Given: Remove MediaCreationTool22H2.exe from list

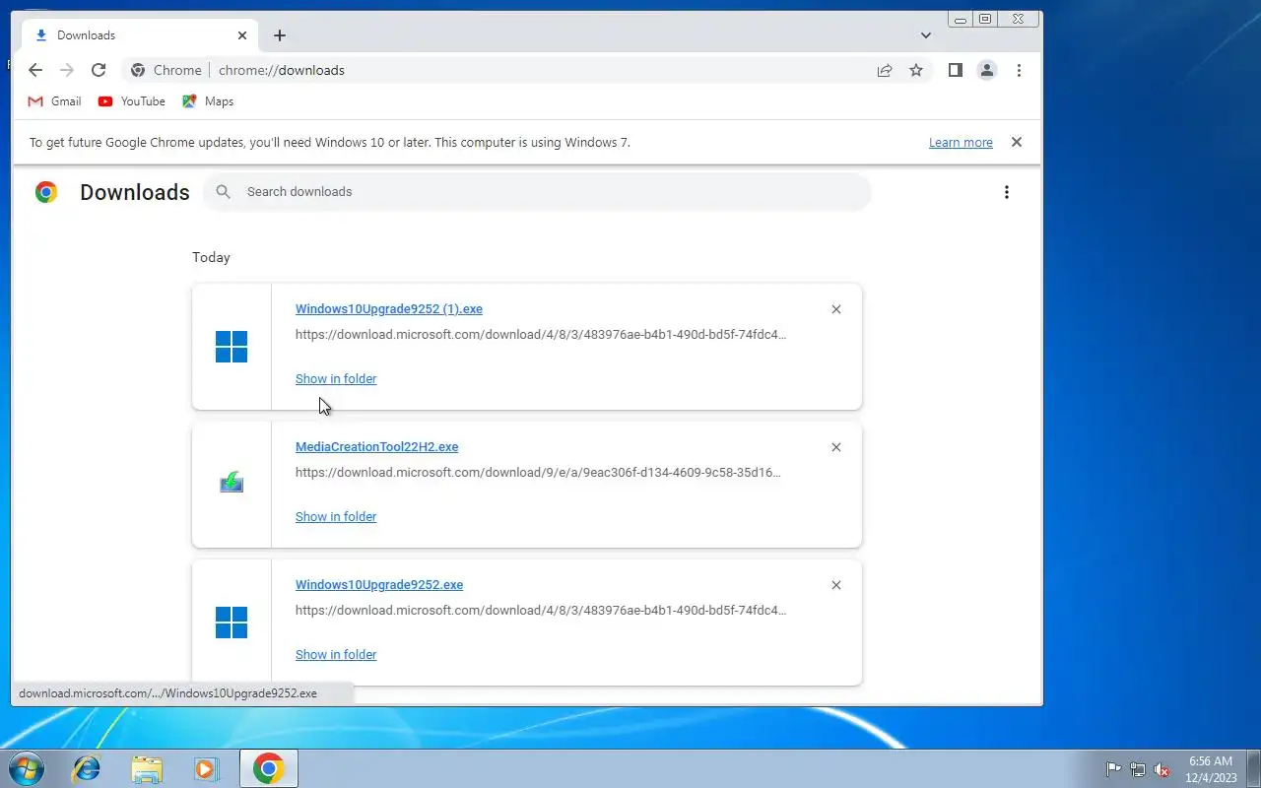Looking at the screenshot, I should click(x=836, y=447).
